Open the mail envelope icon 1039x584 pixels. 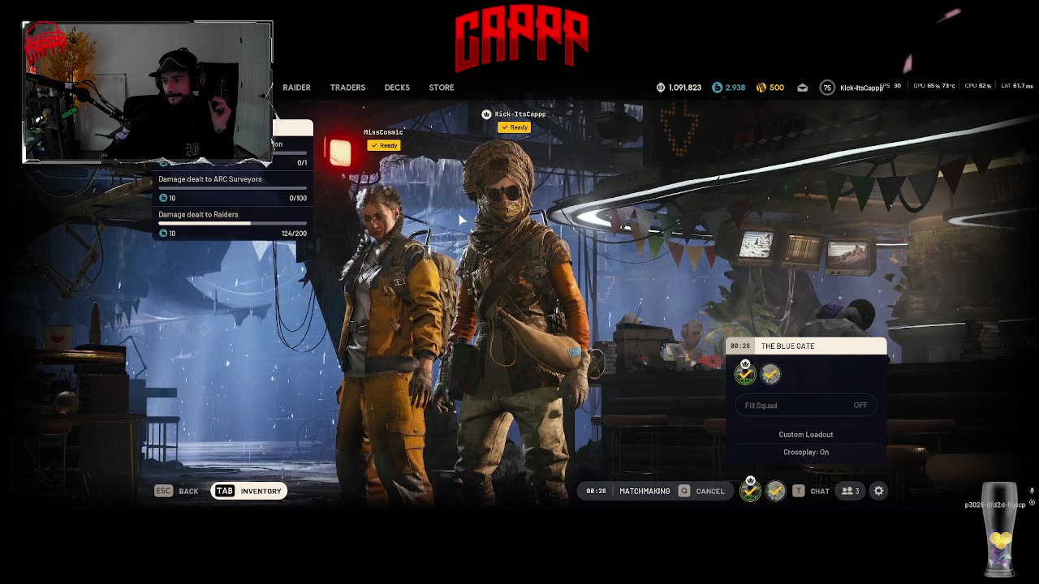(x=803, y=88)
